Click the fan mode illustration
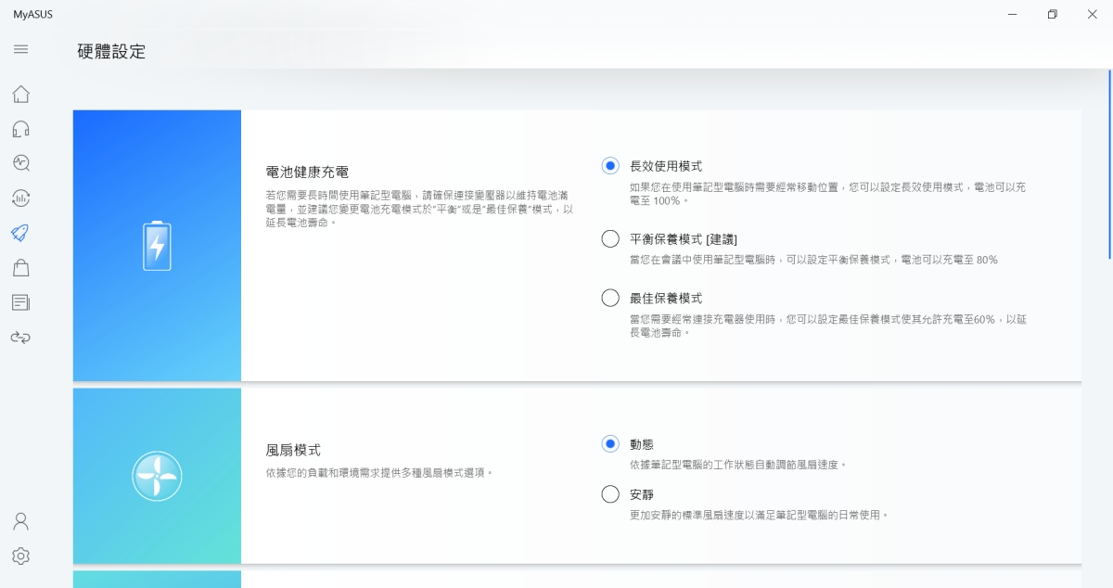Image resolution: width=1113 pixels, height=588 pixels. click(157, 476)
